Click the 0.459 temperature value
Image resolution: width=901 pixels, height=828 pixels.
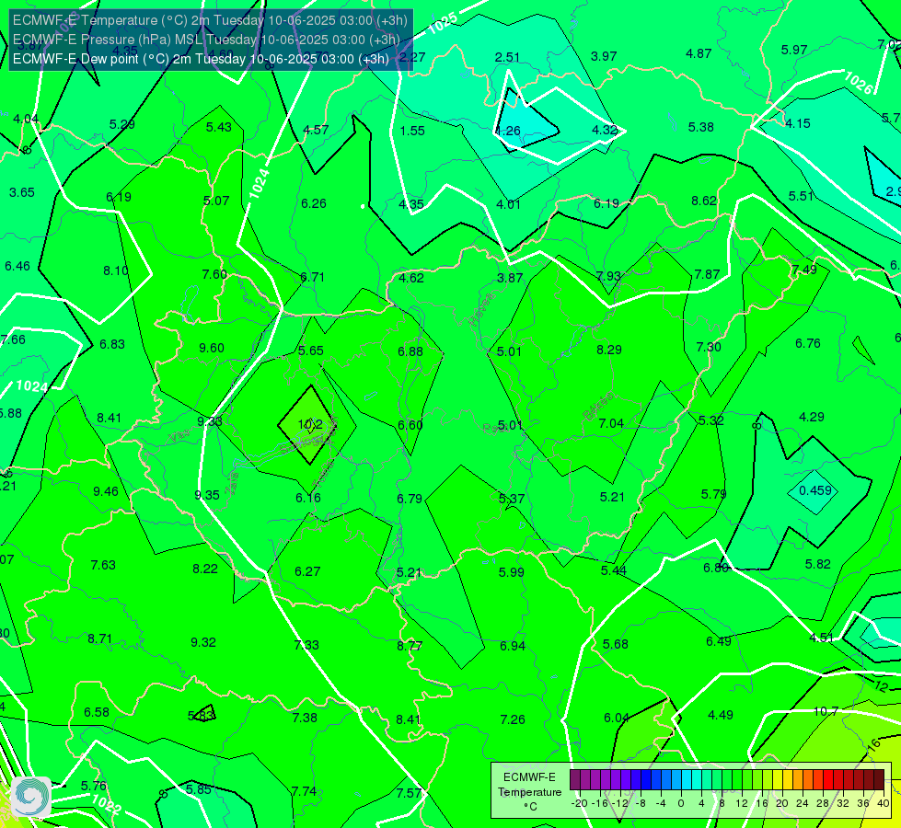coord(815,490)
